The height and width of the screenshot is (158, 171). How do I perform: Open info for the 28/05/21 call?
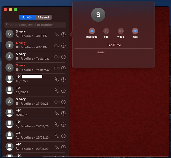63,91
